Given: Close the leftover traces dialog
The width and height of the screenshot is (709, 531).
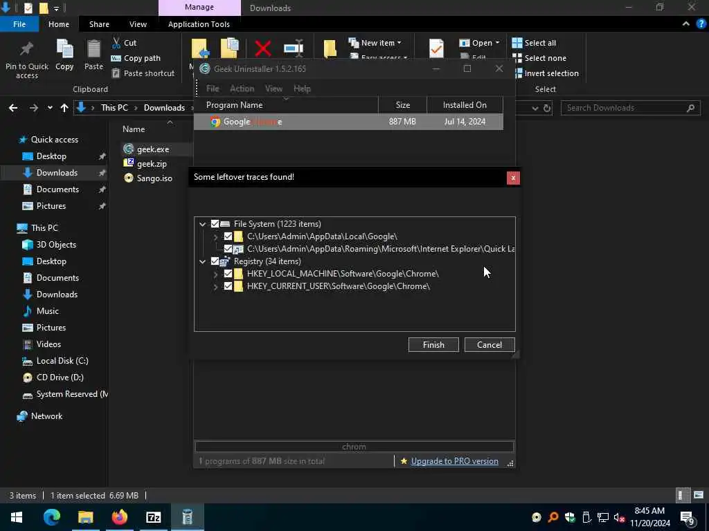Looking at the screenshot, I should (513, 178).
